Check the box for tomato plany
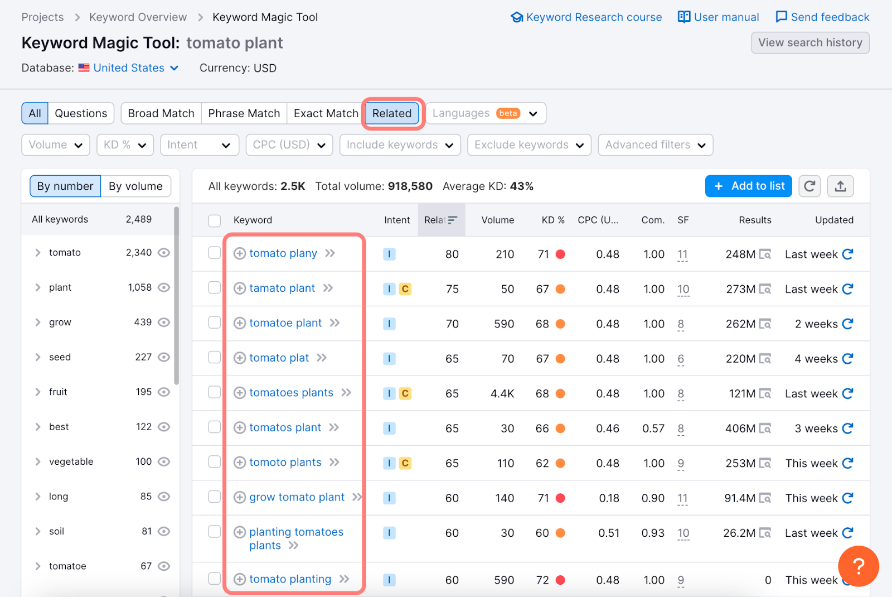Image resolution: width=892 pixels, height=597 pixels. pyautogui.click(x=215, y=253)
